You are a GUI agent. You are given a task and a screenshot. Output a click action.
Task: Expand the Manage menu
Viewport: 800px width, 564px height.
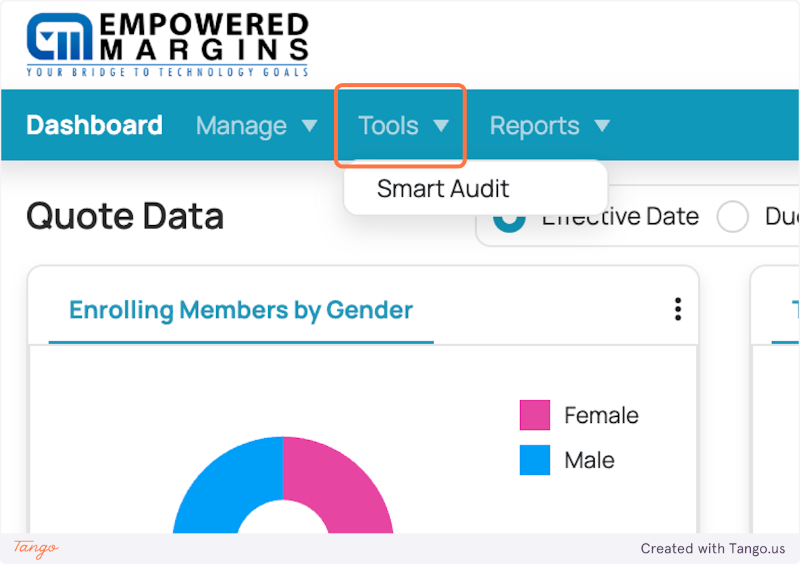tap(257, 126)
